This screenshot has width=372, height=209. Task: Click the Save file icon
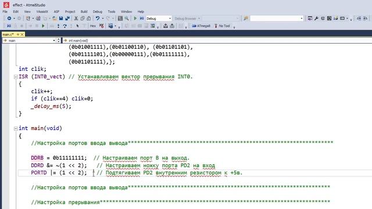[61, 18]
